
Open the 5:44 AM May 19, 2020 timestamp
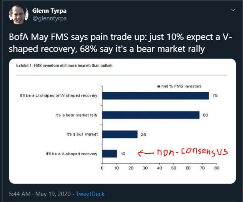pos(40,194)
